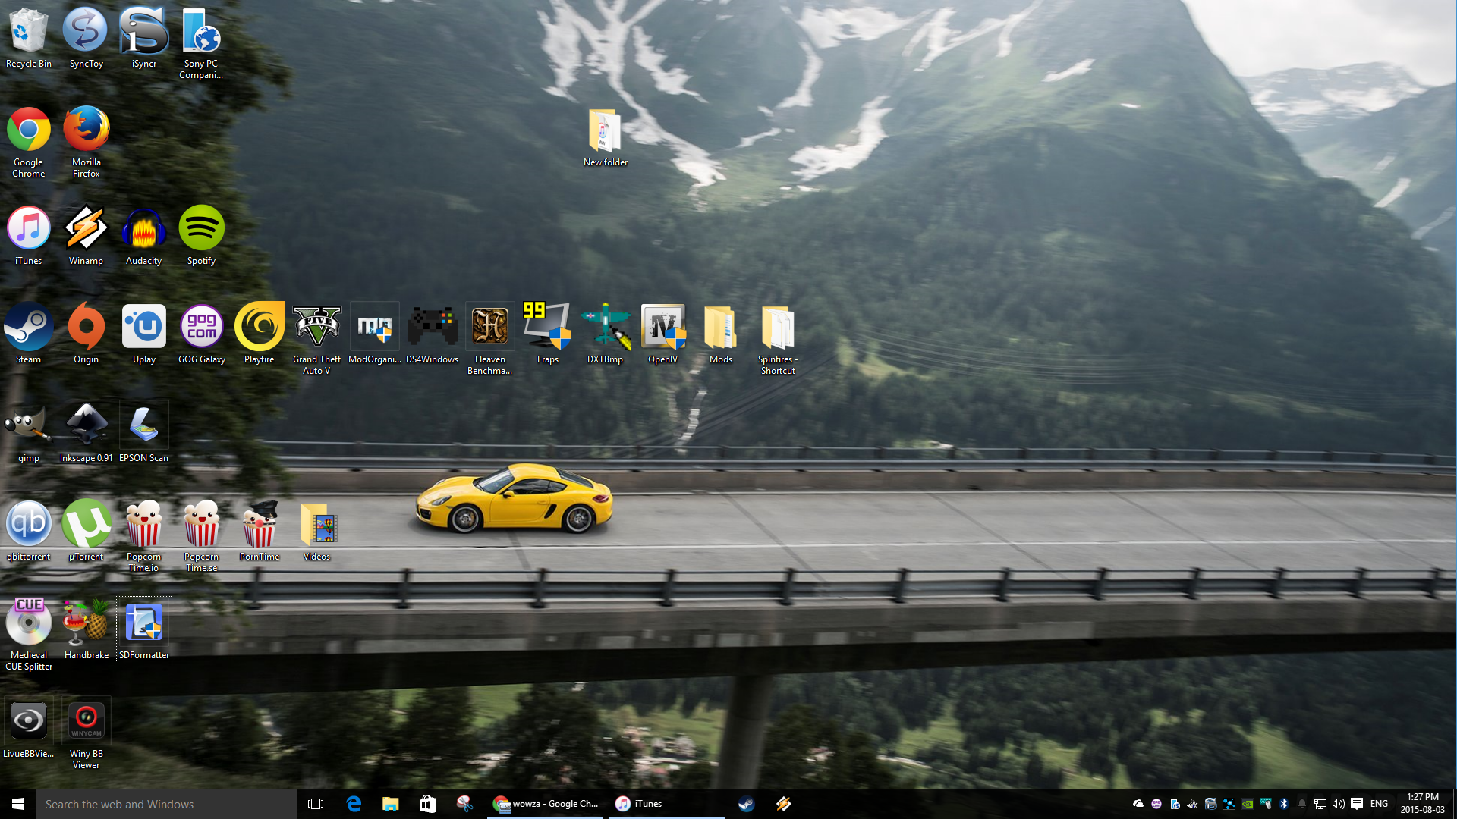Select the SyncToy desktop shortcut
The height and width of the screenshot is (819, 1457).
pos(86,38)
